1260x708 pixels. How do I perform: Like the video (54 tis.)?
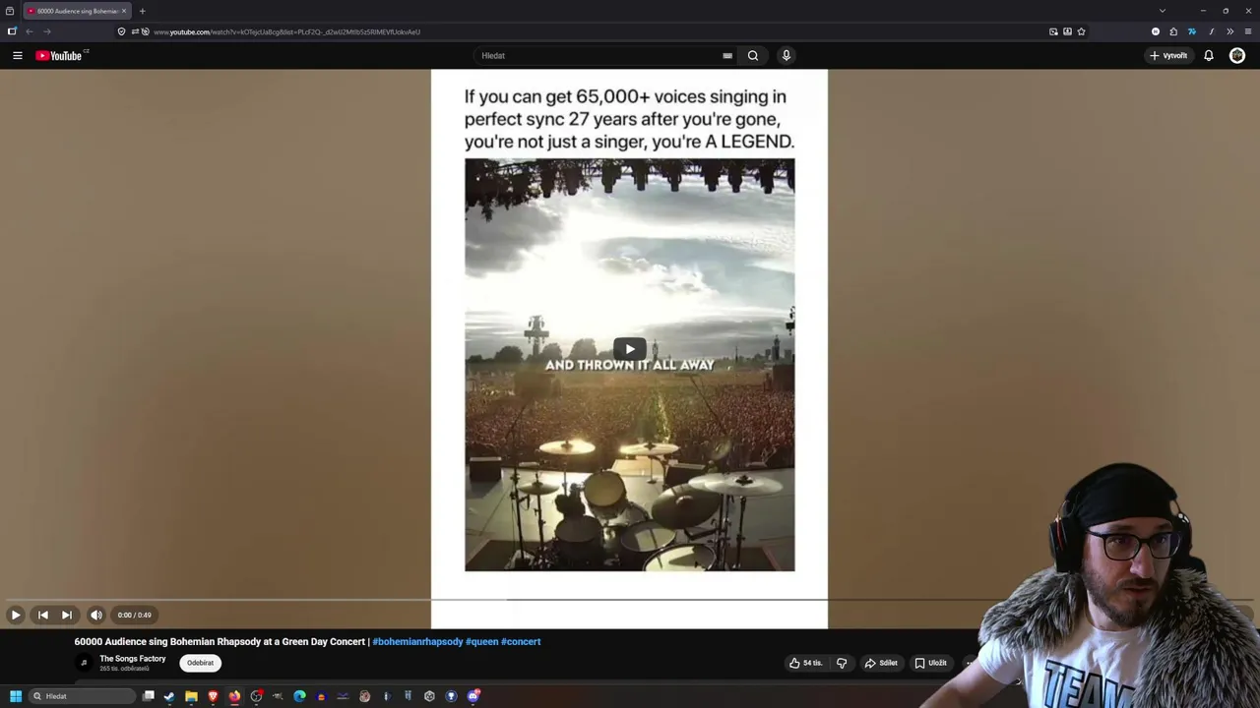(805, 663)
